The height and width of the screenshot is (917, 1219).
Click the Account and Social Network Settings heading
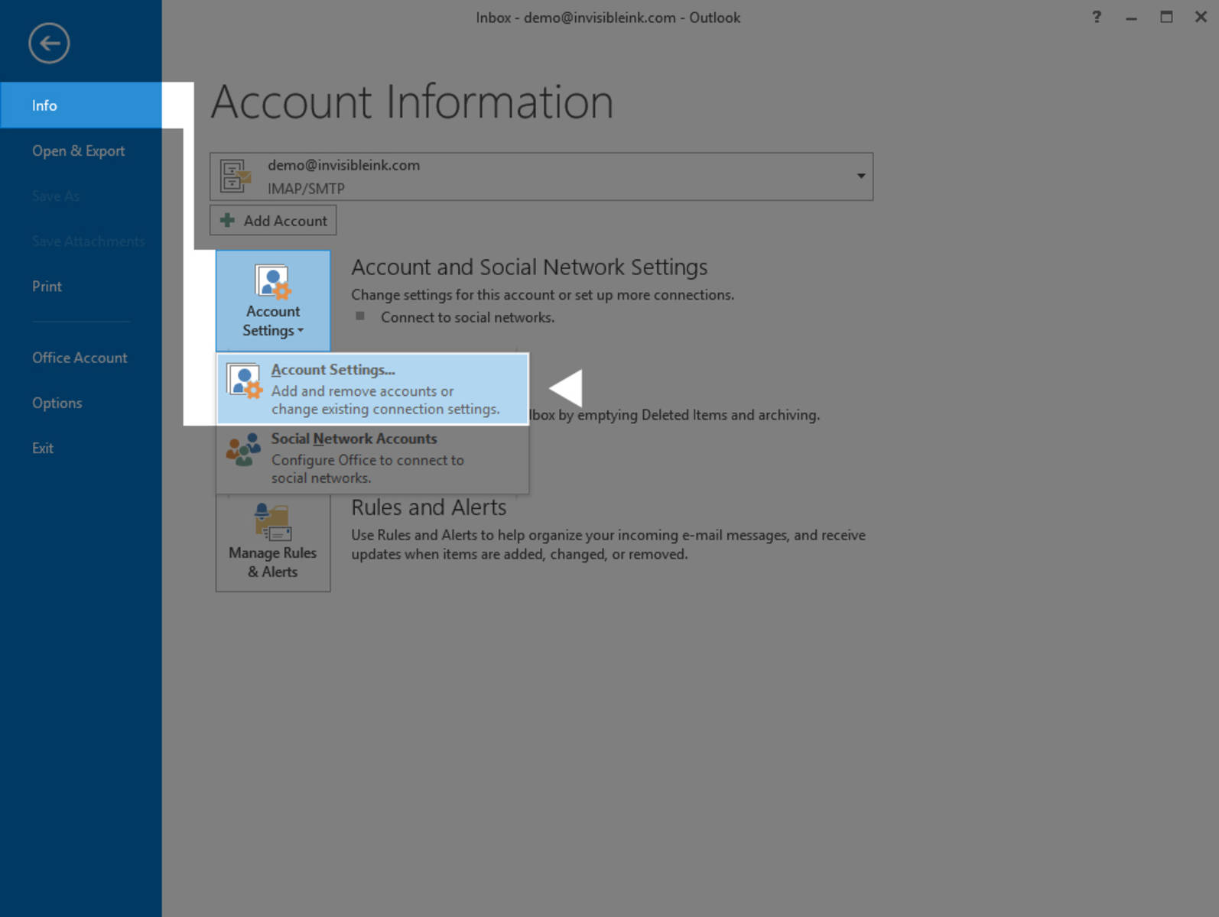point(529,267)
